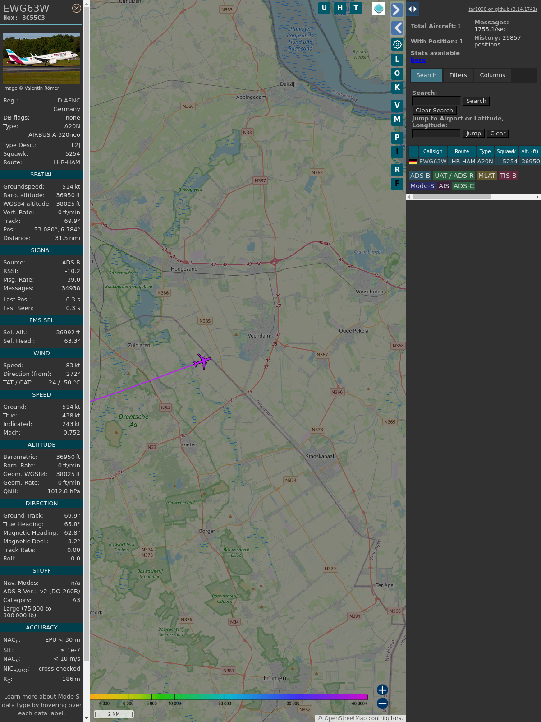Click the right-arrow sidebar expand button

coord(397,9)
